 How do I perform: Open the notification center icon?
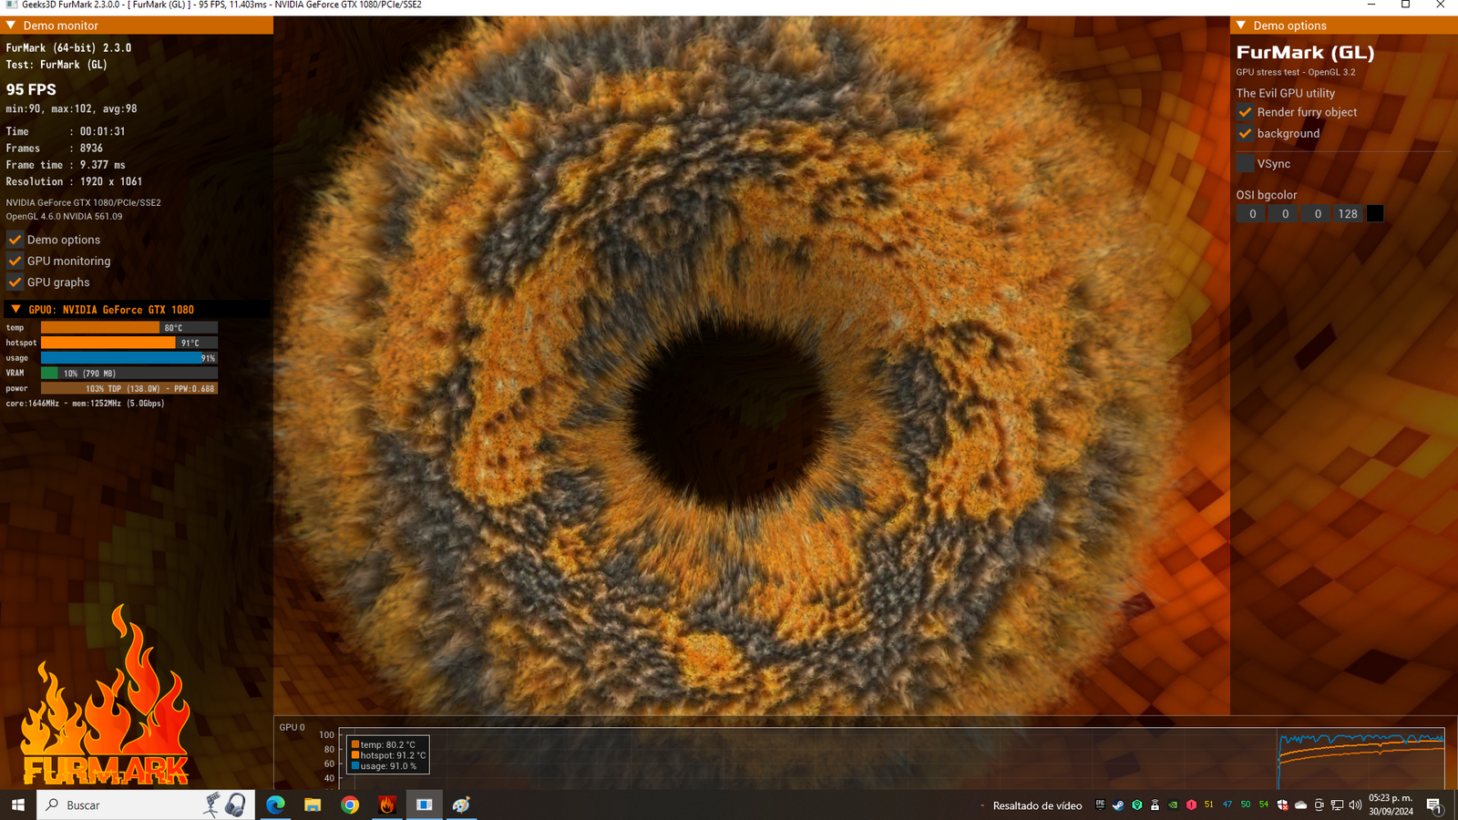[x=1434, y=805]
